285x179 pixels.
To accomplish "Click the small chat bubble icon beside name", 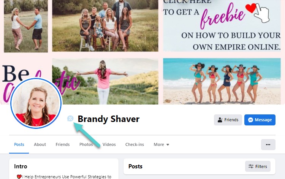I will tap(70, 119).
